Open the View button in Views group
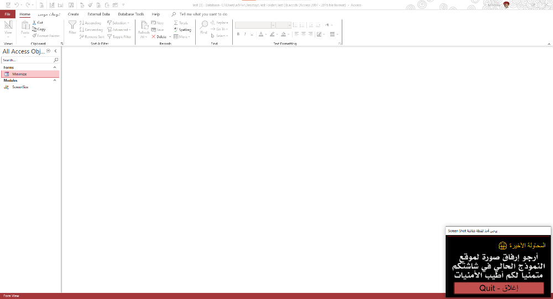 pyautogui.click(x=8, y=29)
